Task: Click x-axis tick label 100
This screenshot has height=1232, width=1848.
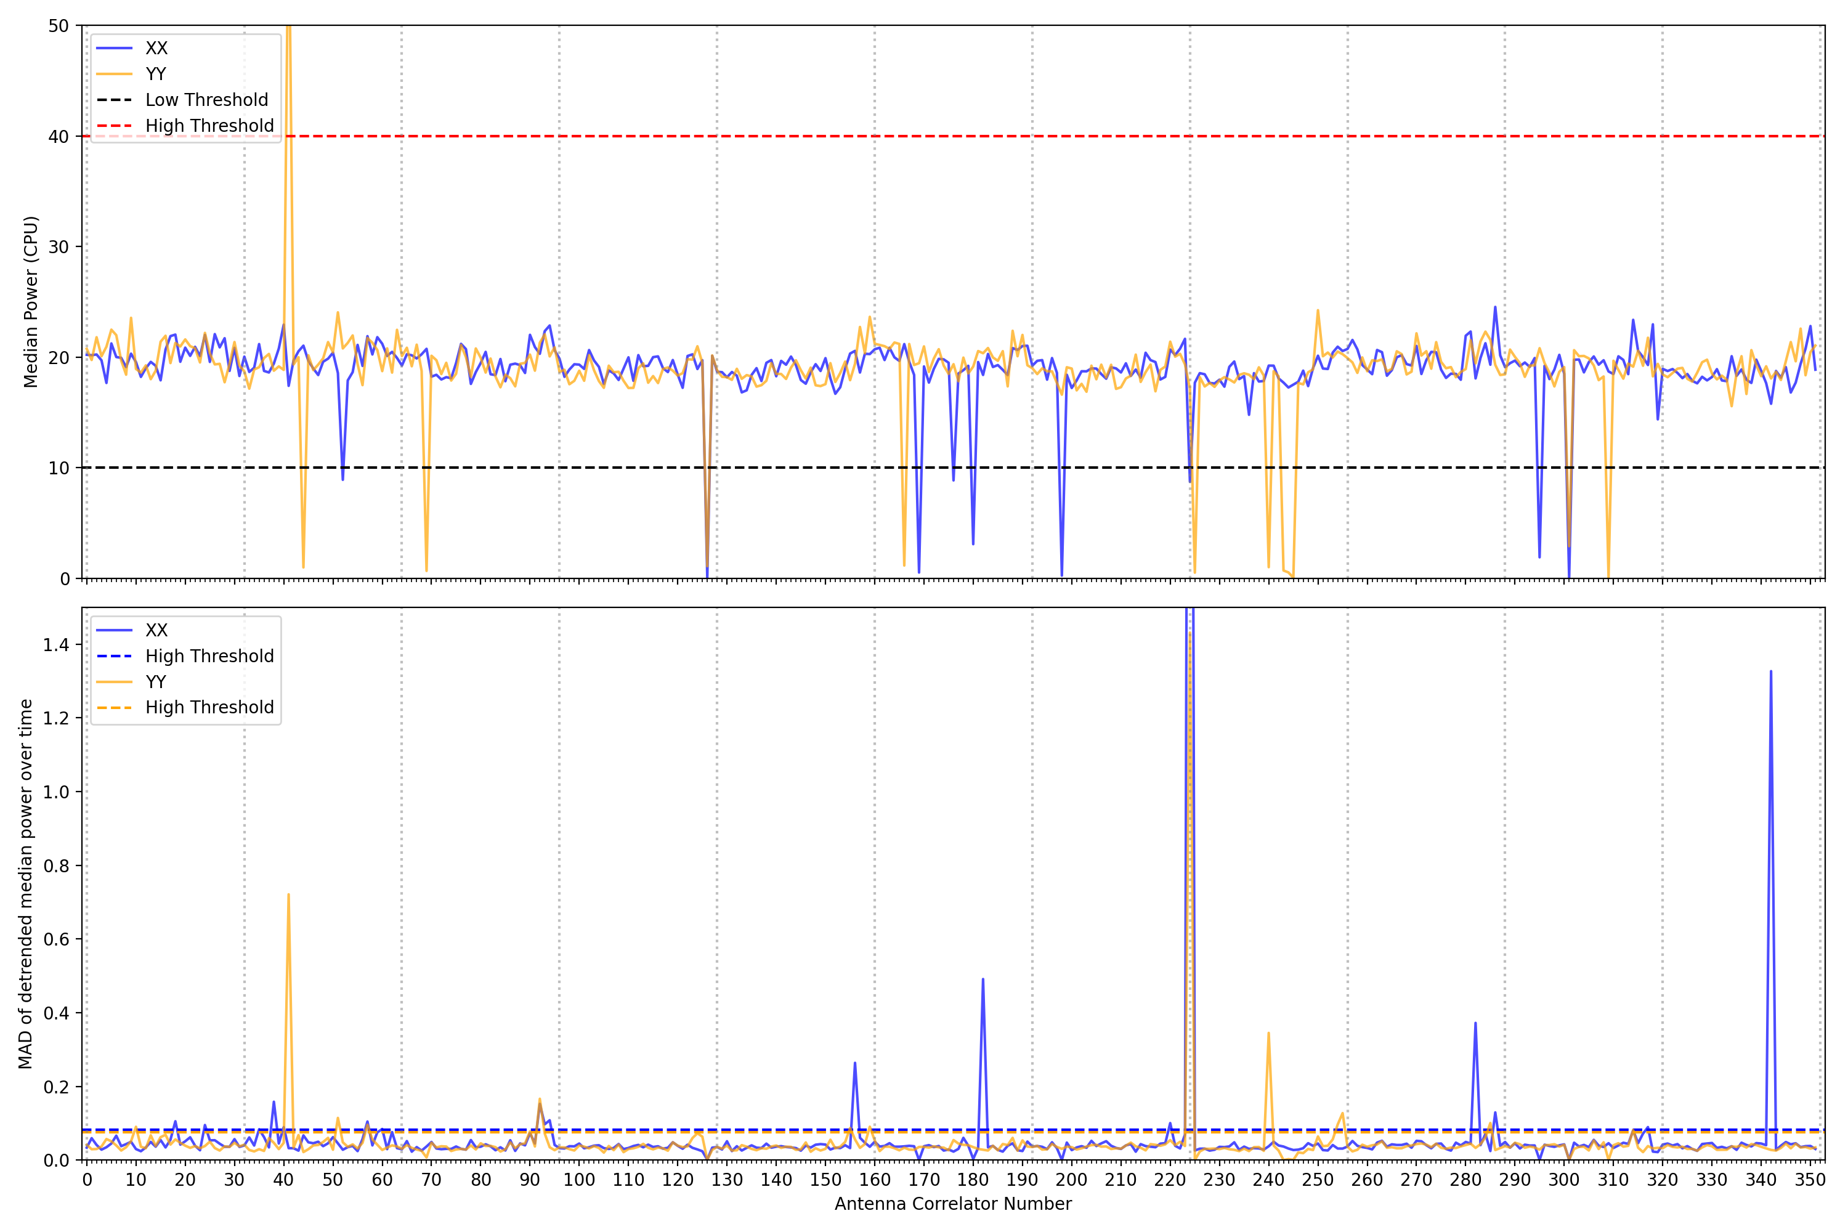Action: point(579,1180)
